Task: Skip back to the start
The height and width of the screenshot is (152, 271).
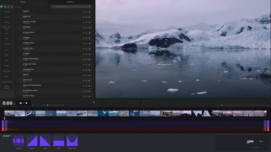Action: [21, 103]
